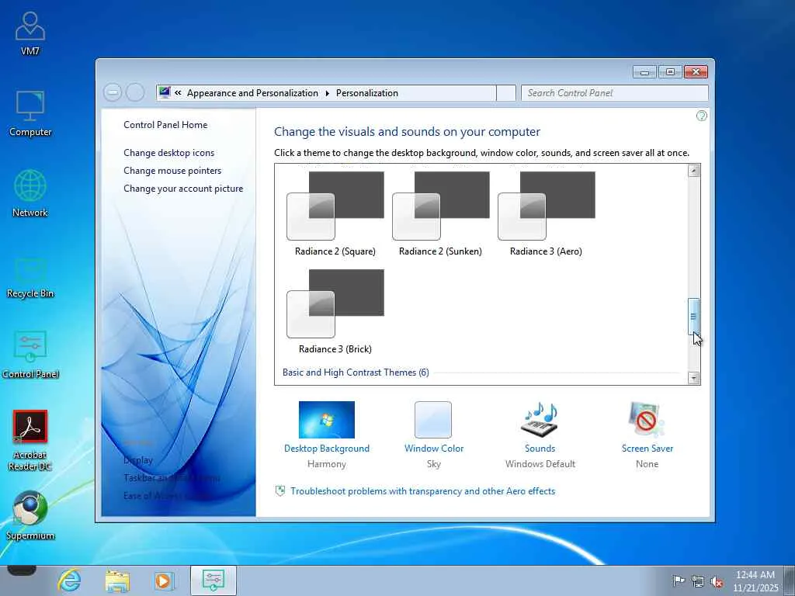The image size is (795, 596).
Task: Open Change desktop icons link
Action: [x=168, y=153]
